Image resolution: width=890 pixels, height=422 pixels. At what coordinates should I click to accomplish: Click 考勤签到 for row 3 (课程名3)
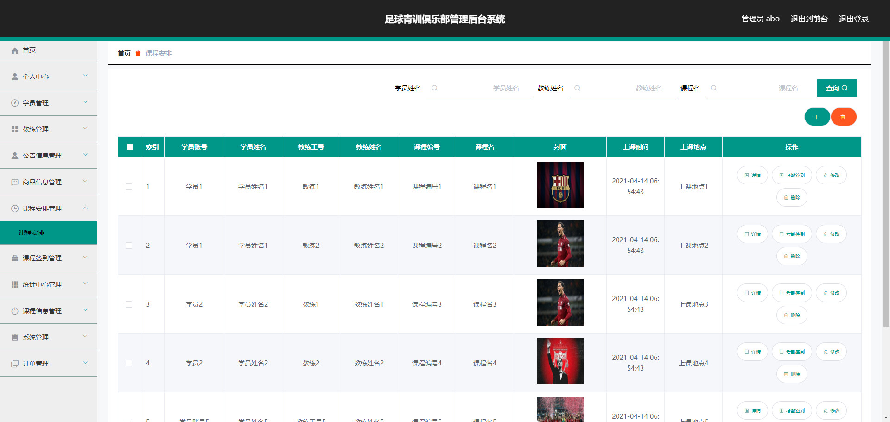coord(792,293)
